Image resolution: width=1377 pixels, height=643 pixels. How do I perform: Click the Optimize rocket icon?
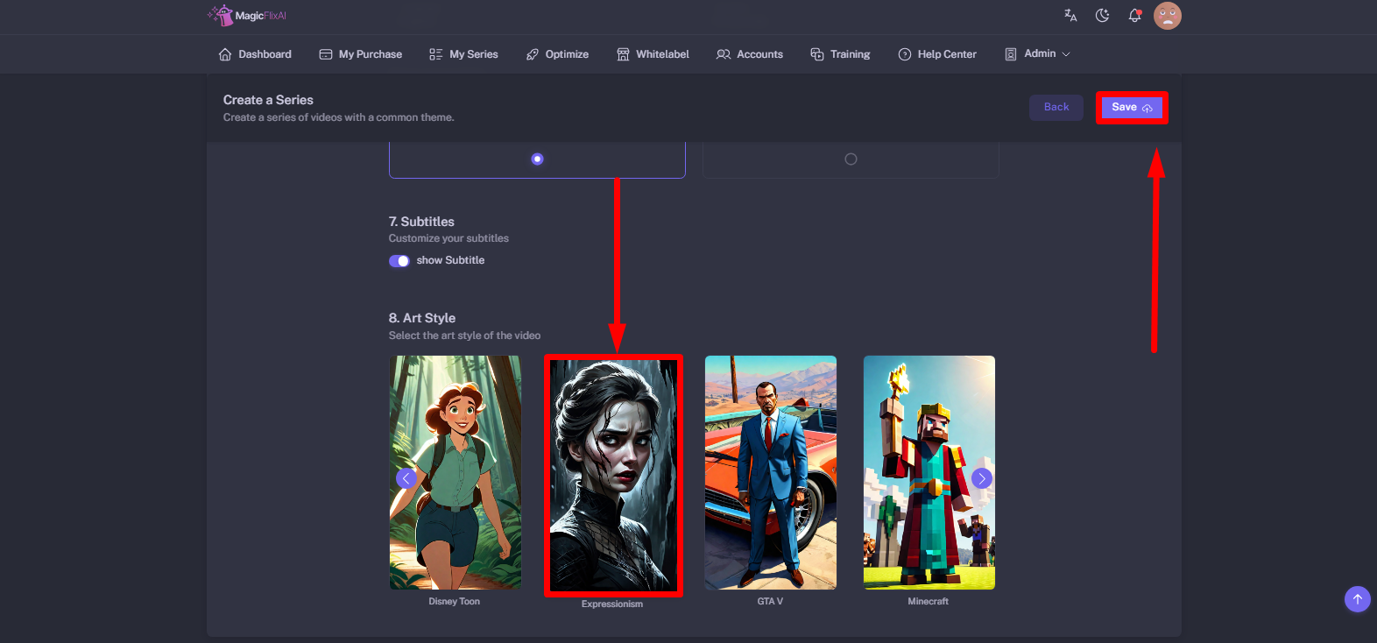tap(532, 54)
